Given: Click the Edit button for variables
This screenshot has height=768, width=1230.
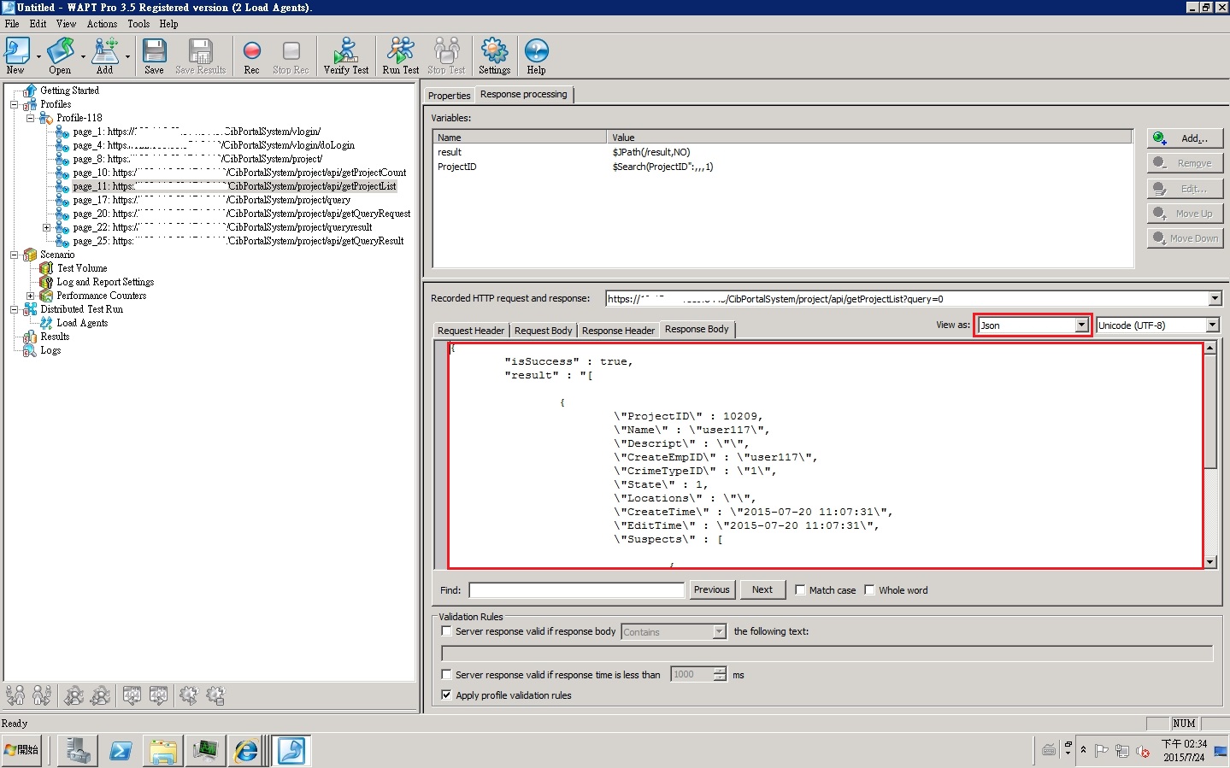Looking at the screenshot, I should [1185, 187].
